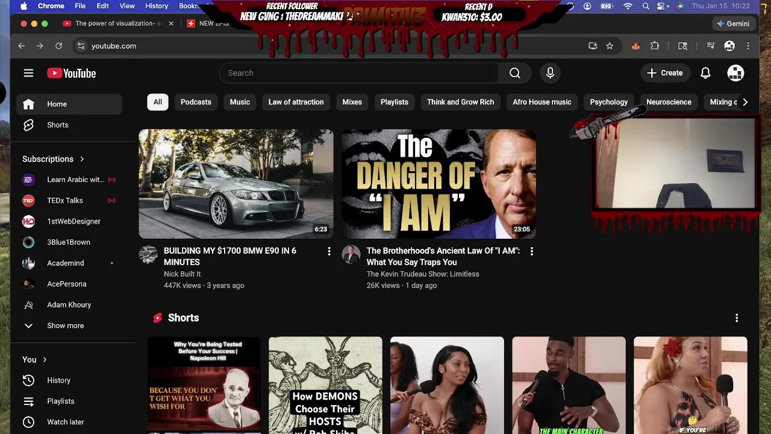The image size is (771, 434).
Task: Select Afro House music chip
Action: click(542, 102)
